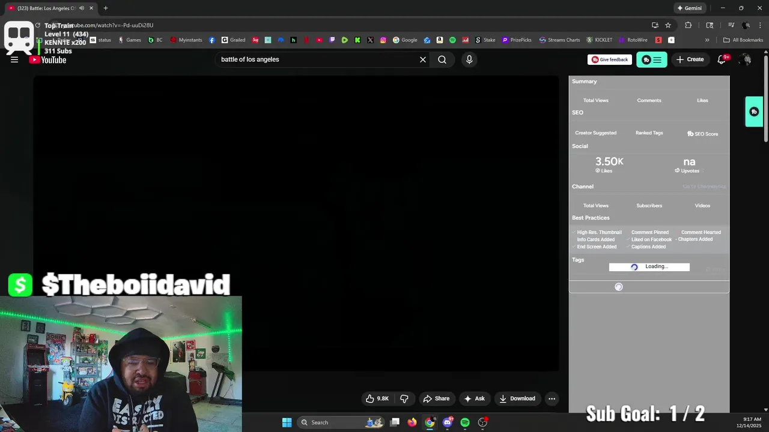Go to the YouTube home logo

pyautogui.click(x=47, y=59)
